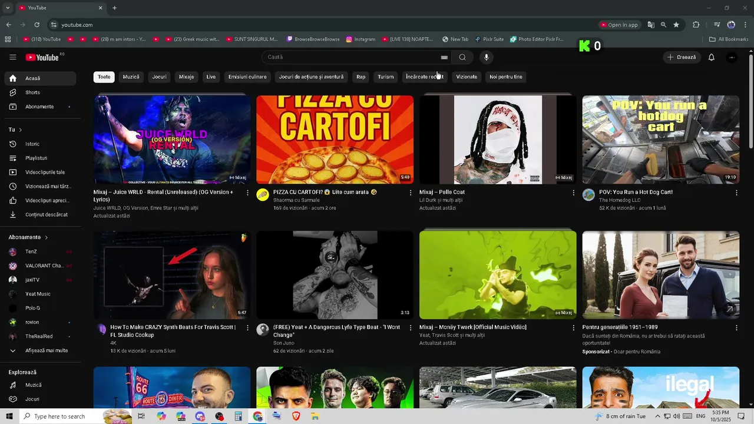Expand the Tu section chevron
This screenshot has height=424, width=754.
click(x=20, y=130)
